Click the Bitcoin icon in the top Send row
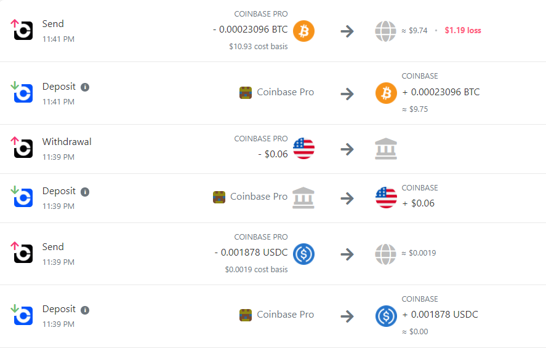The image size is (546, 349). click(303, 31)
